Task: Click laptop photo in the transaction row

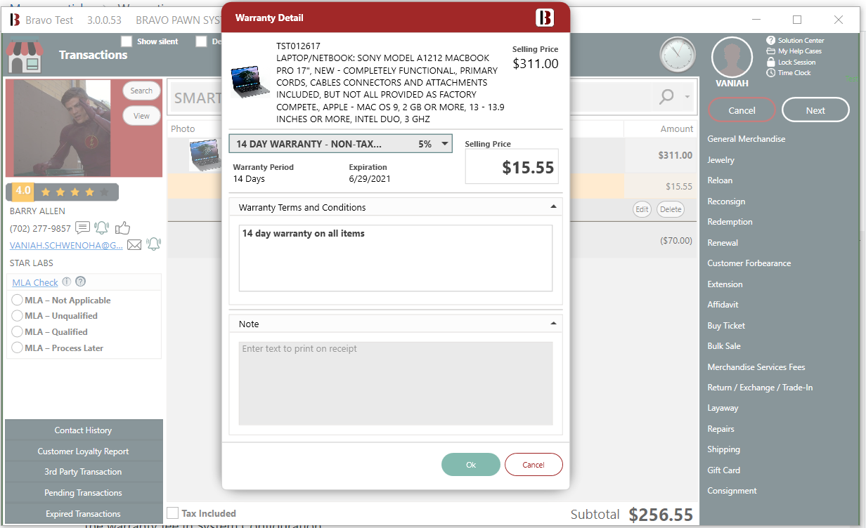Action: 205,155
